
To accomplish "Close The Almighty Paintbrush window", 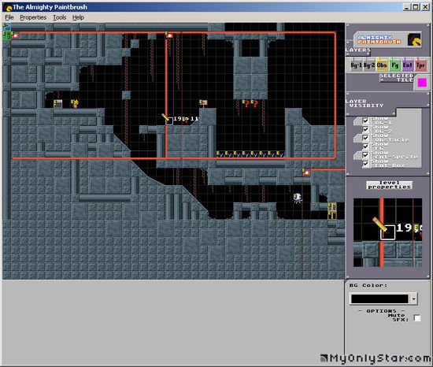I will (x=425, y=7).
